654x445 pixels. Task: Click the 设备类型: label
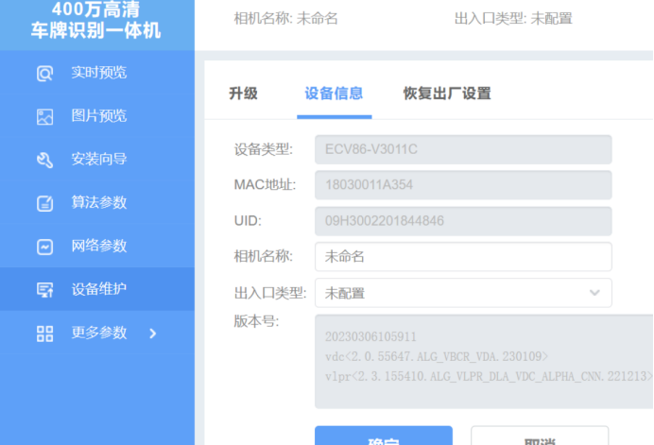(263, 149)
